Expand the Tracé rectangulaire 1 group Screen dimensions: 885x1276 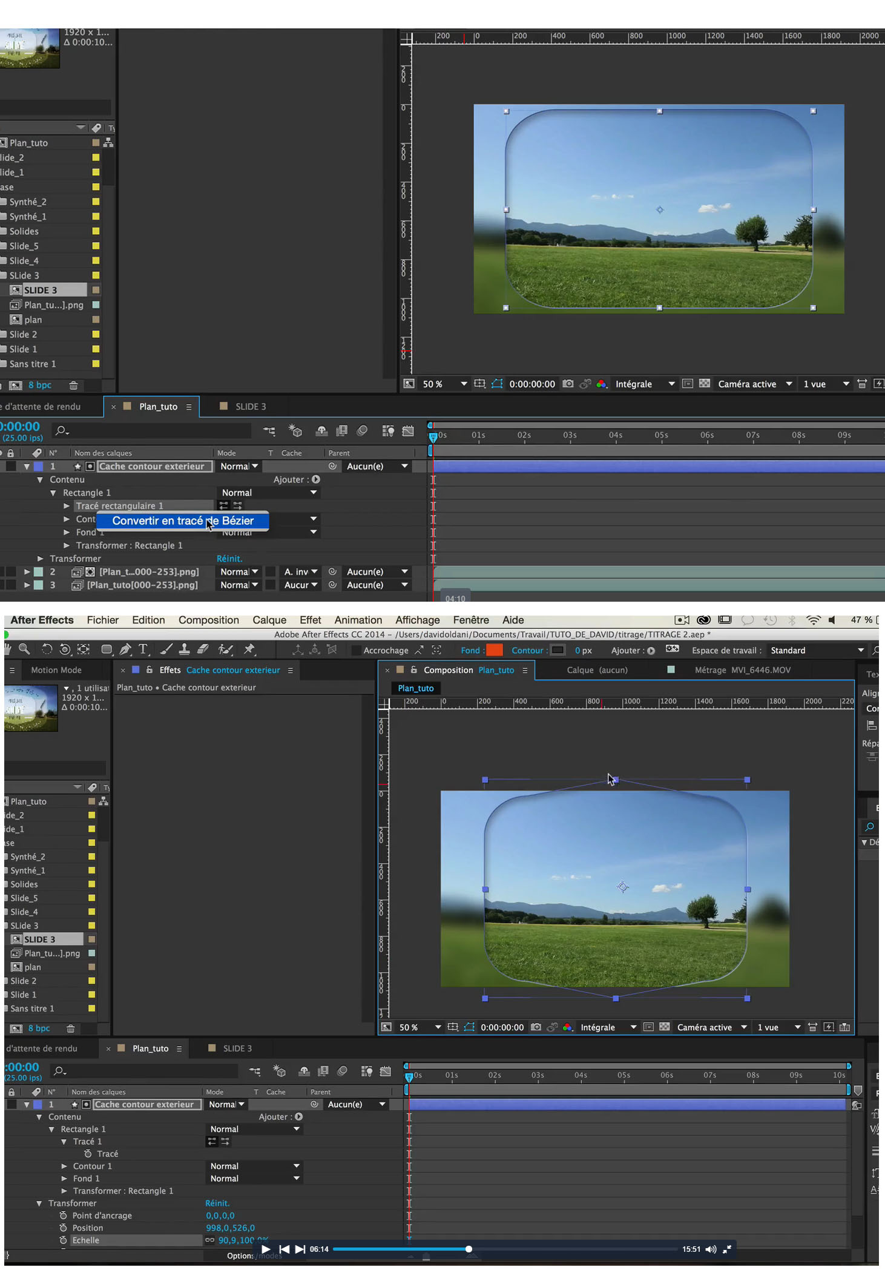67,506
